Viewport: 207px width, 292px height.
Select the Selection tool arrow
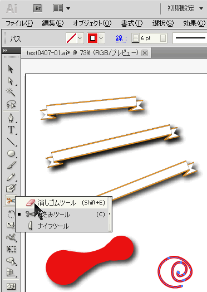coord(11,69)
